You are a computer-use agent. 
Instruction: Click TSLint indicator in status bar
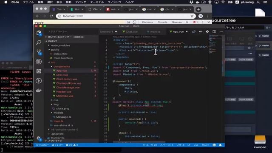pos(205,145)
